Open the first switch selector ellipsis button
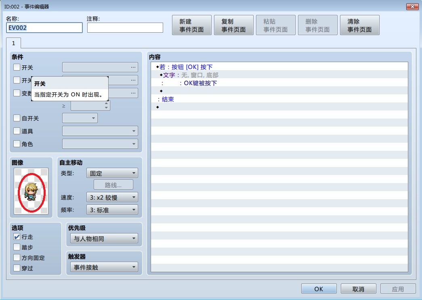The width and height of the screenshot is (422, 300). coord(133,67)
